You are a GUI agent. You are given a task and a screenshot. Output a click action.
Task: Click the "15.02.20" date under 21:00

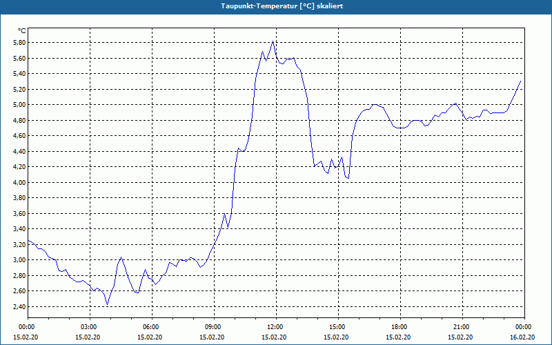460,337
